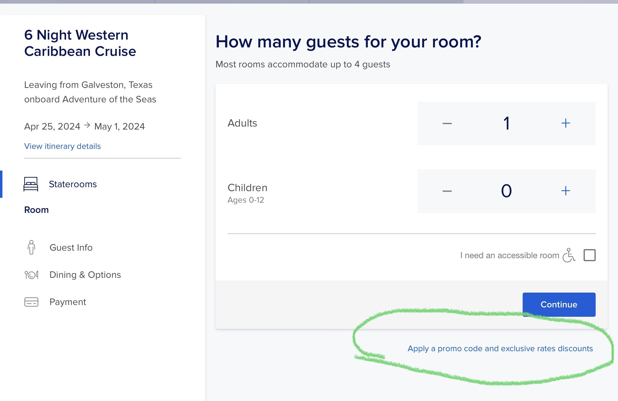This screenshot has height=401, width=618.
Task: Increase the number of adults
Action: (x=565, y=123)
